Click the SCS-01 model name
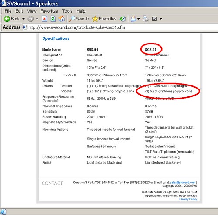 (150, 50)
